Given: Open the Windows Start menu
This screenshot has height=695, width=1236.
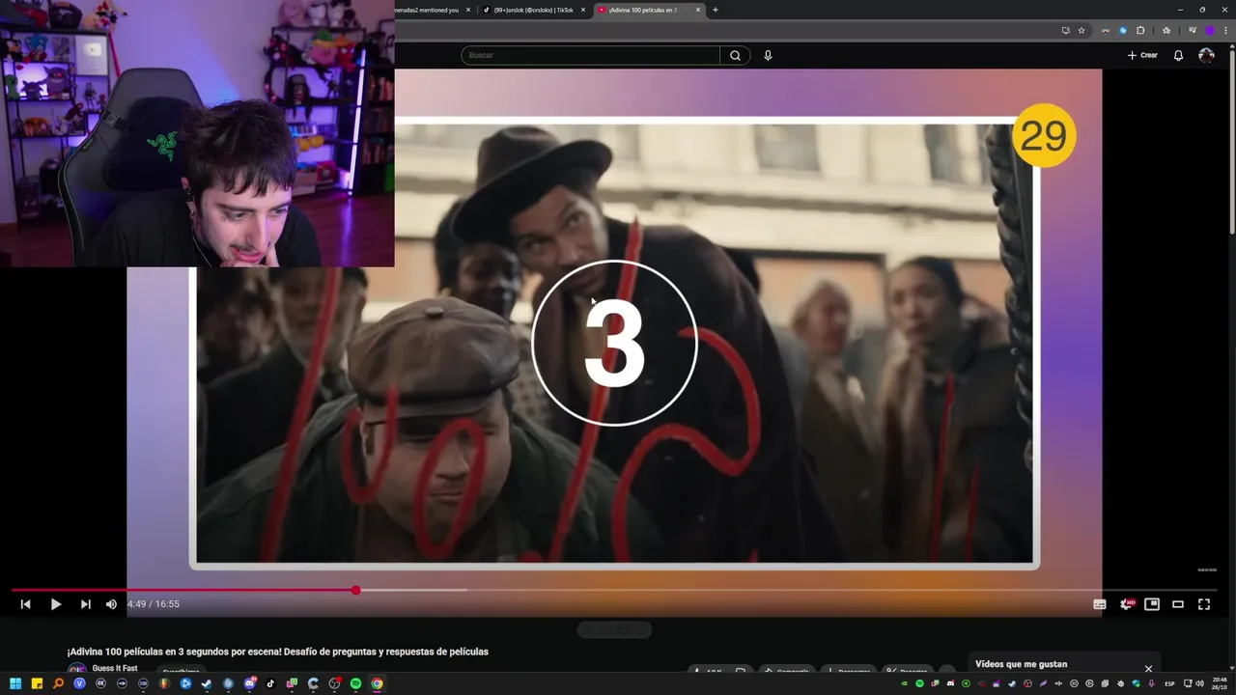Looking at the screenshot, I should coord(15,683).
